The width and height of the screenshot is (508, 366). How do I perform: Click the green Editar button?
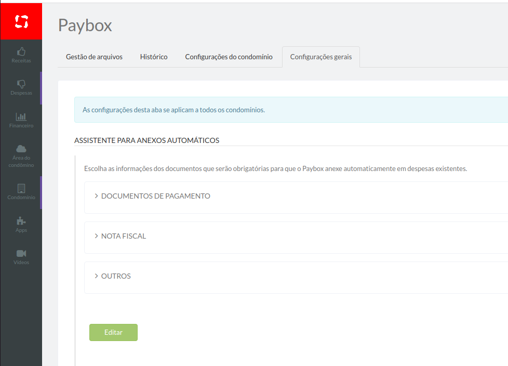pyautogui.click(x=113, y=332)
